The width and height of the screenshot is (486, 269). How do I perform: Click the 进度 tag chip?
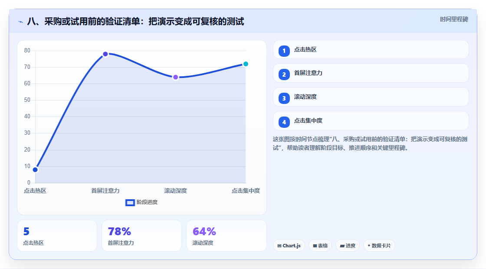[348, 246]
